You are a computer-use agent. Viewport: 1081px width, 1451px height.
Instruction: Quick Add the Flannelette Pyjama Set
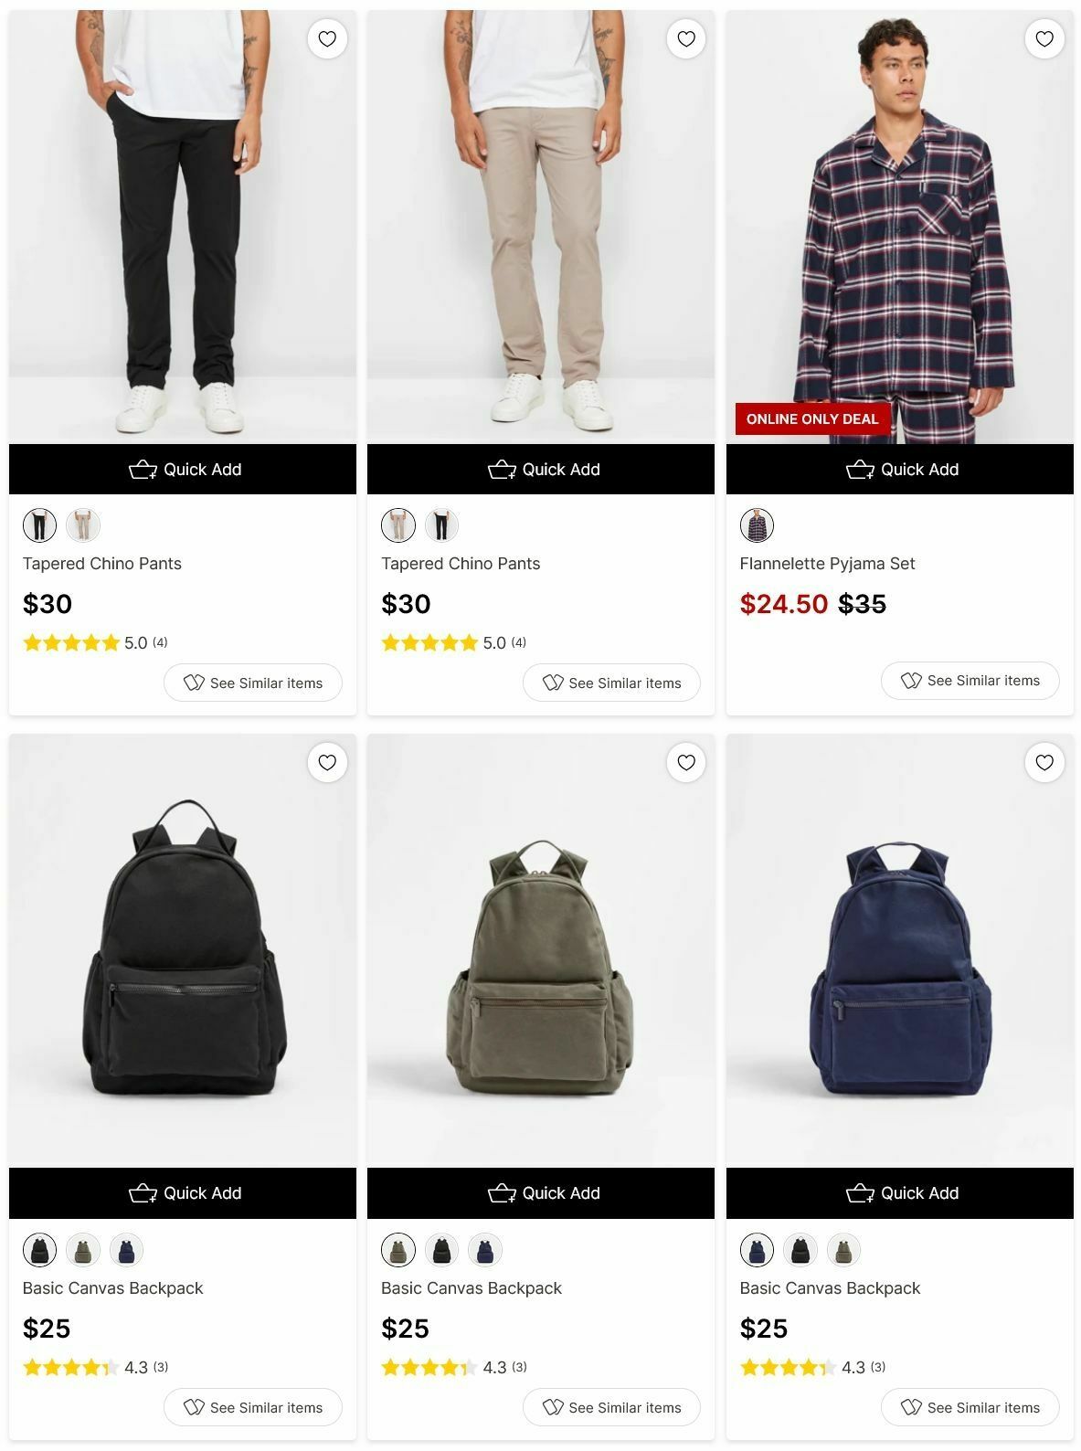(x=900, y=470)
